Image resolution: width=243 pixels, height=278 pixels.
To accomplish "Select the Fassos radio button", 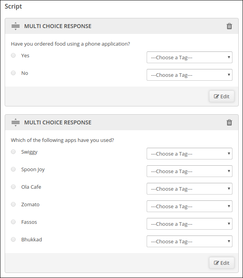I will 13,222.
